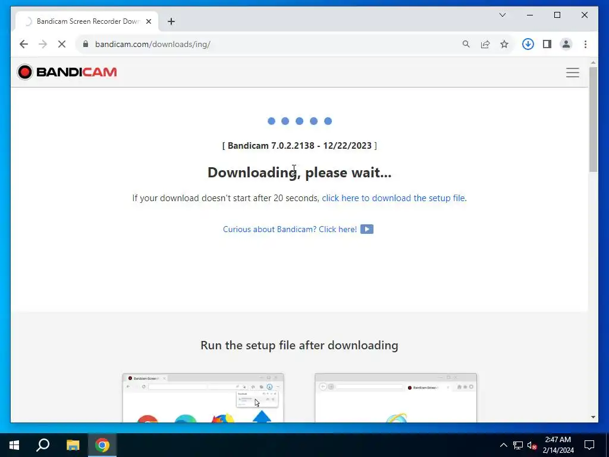Viewport: 609px width, 457px height.
Task: Open the Internet Explorer instruction thumbnail
Action: click(x=395, y=397)
